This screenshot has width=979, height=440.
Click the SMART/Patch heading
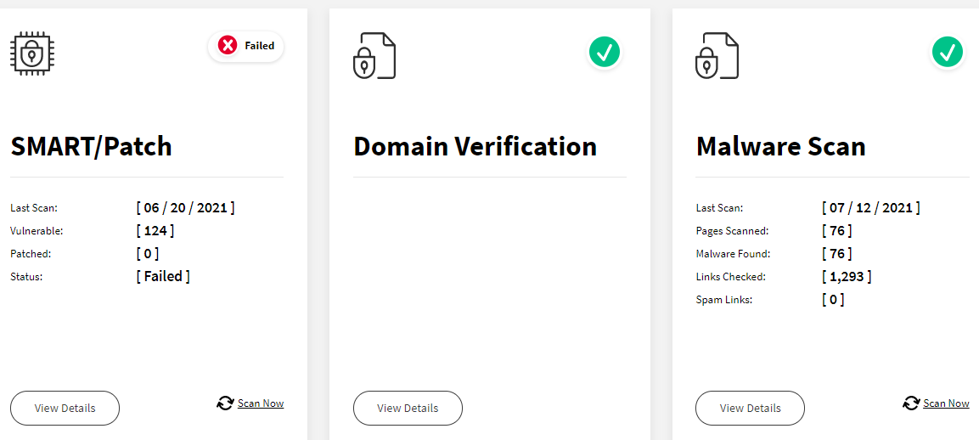[x=91, y=146]
